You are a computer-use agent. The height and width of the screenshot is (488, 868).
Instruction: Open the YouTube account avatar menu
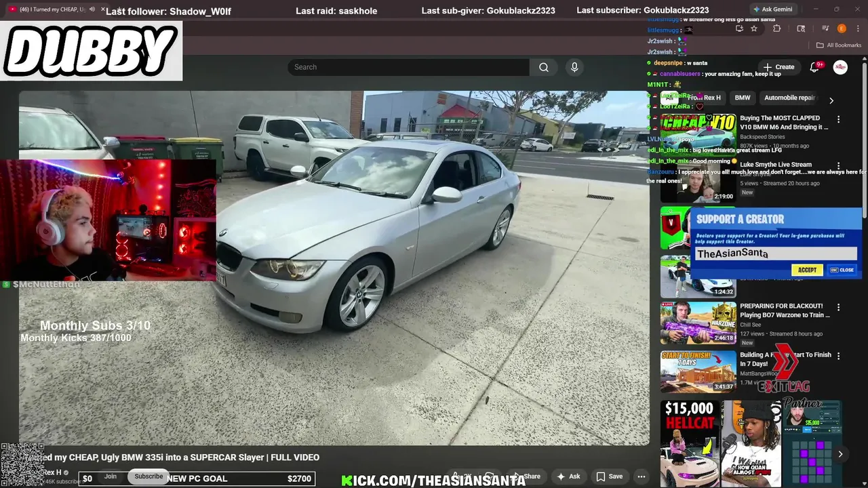point(840,67)
